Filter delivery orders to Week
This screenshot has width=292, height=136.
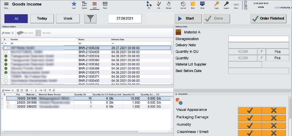tap(68, 19)
